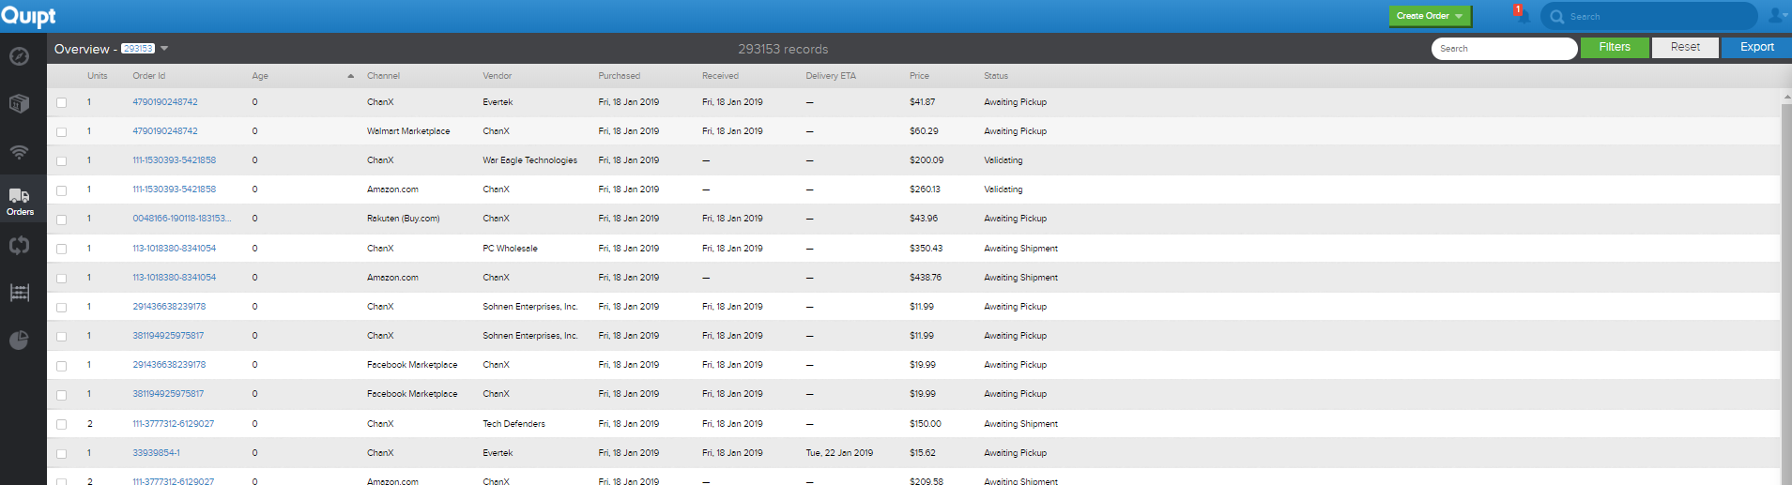This screenshot has width=1792, height=485.
Task: Sort by the Purchased column header
Action: click(x=620, y=76)
